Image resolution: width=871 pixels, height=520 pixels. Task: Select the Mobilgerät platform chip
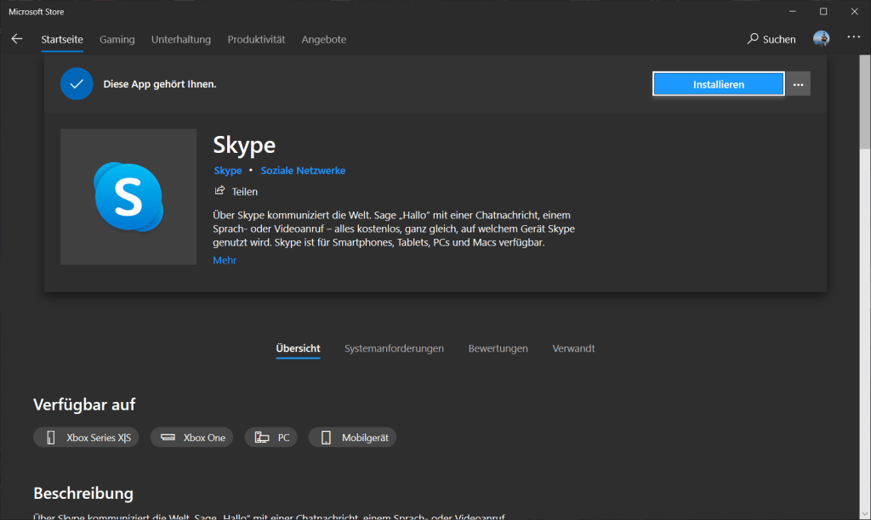click(352, 438)
